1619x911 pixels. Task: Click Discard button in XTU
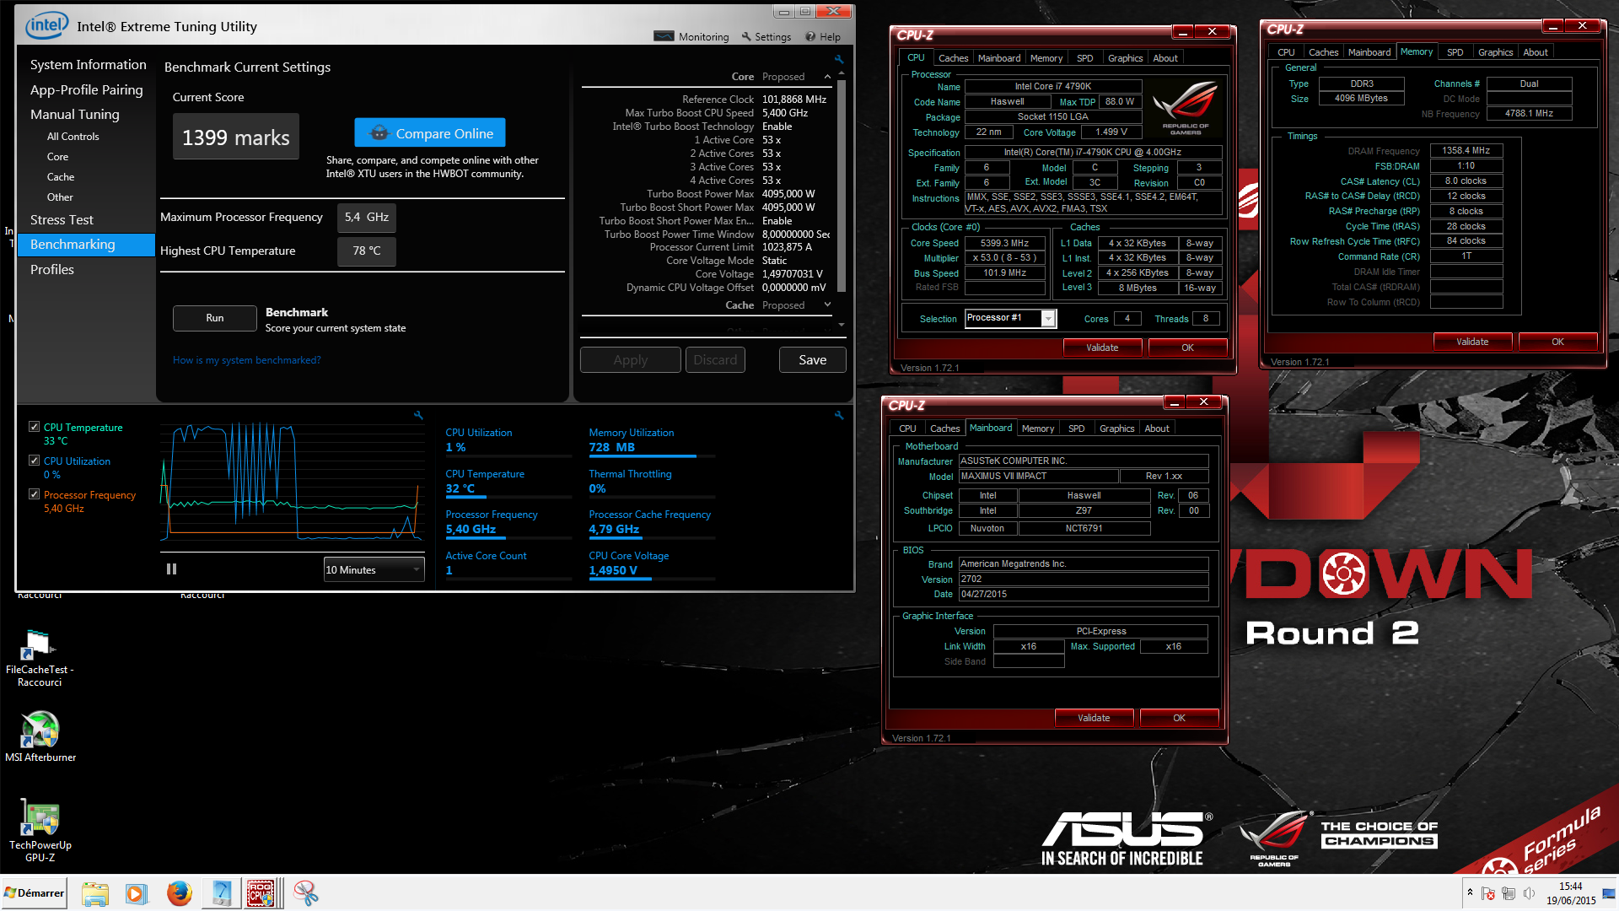coord(715,360)
